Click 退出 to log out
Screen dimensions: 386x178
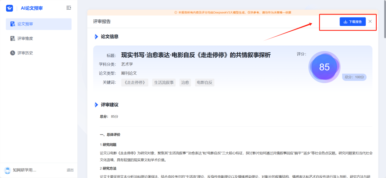[70, 170]
